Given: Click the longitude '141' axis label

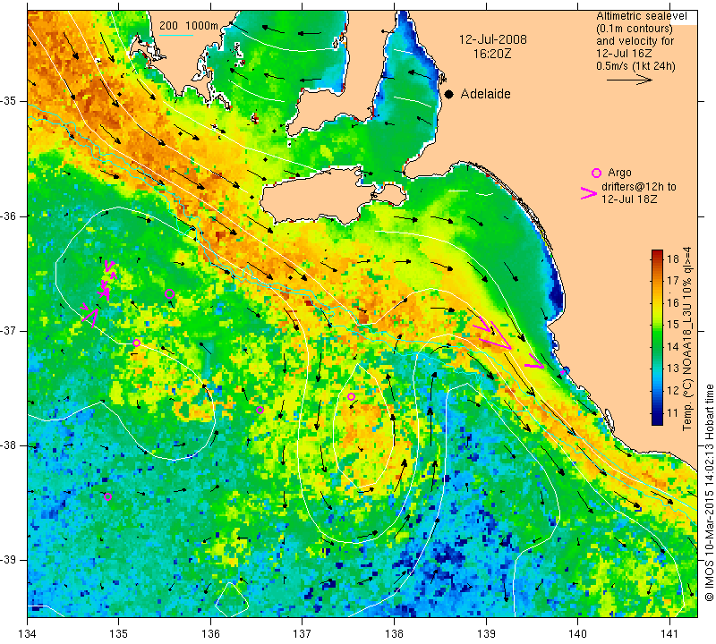Looking at the screenshot, I should pyautogui.click(x=669, y=634).
